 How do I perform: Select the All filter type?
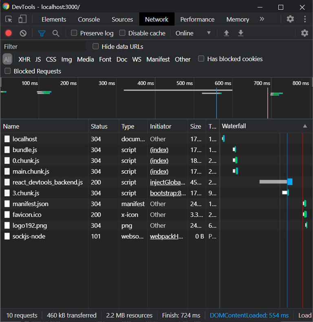click(7, 59)
